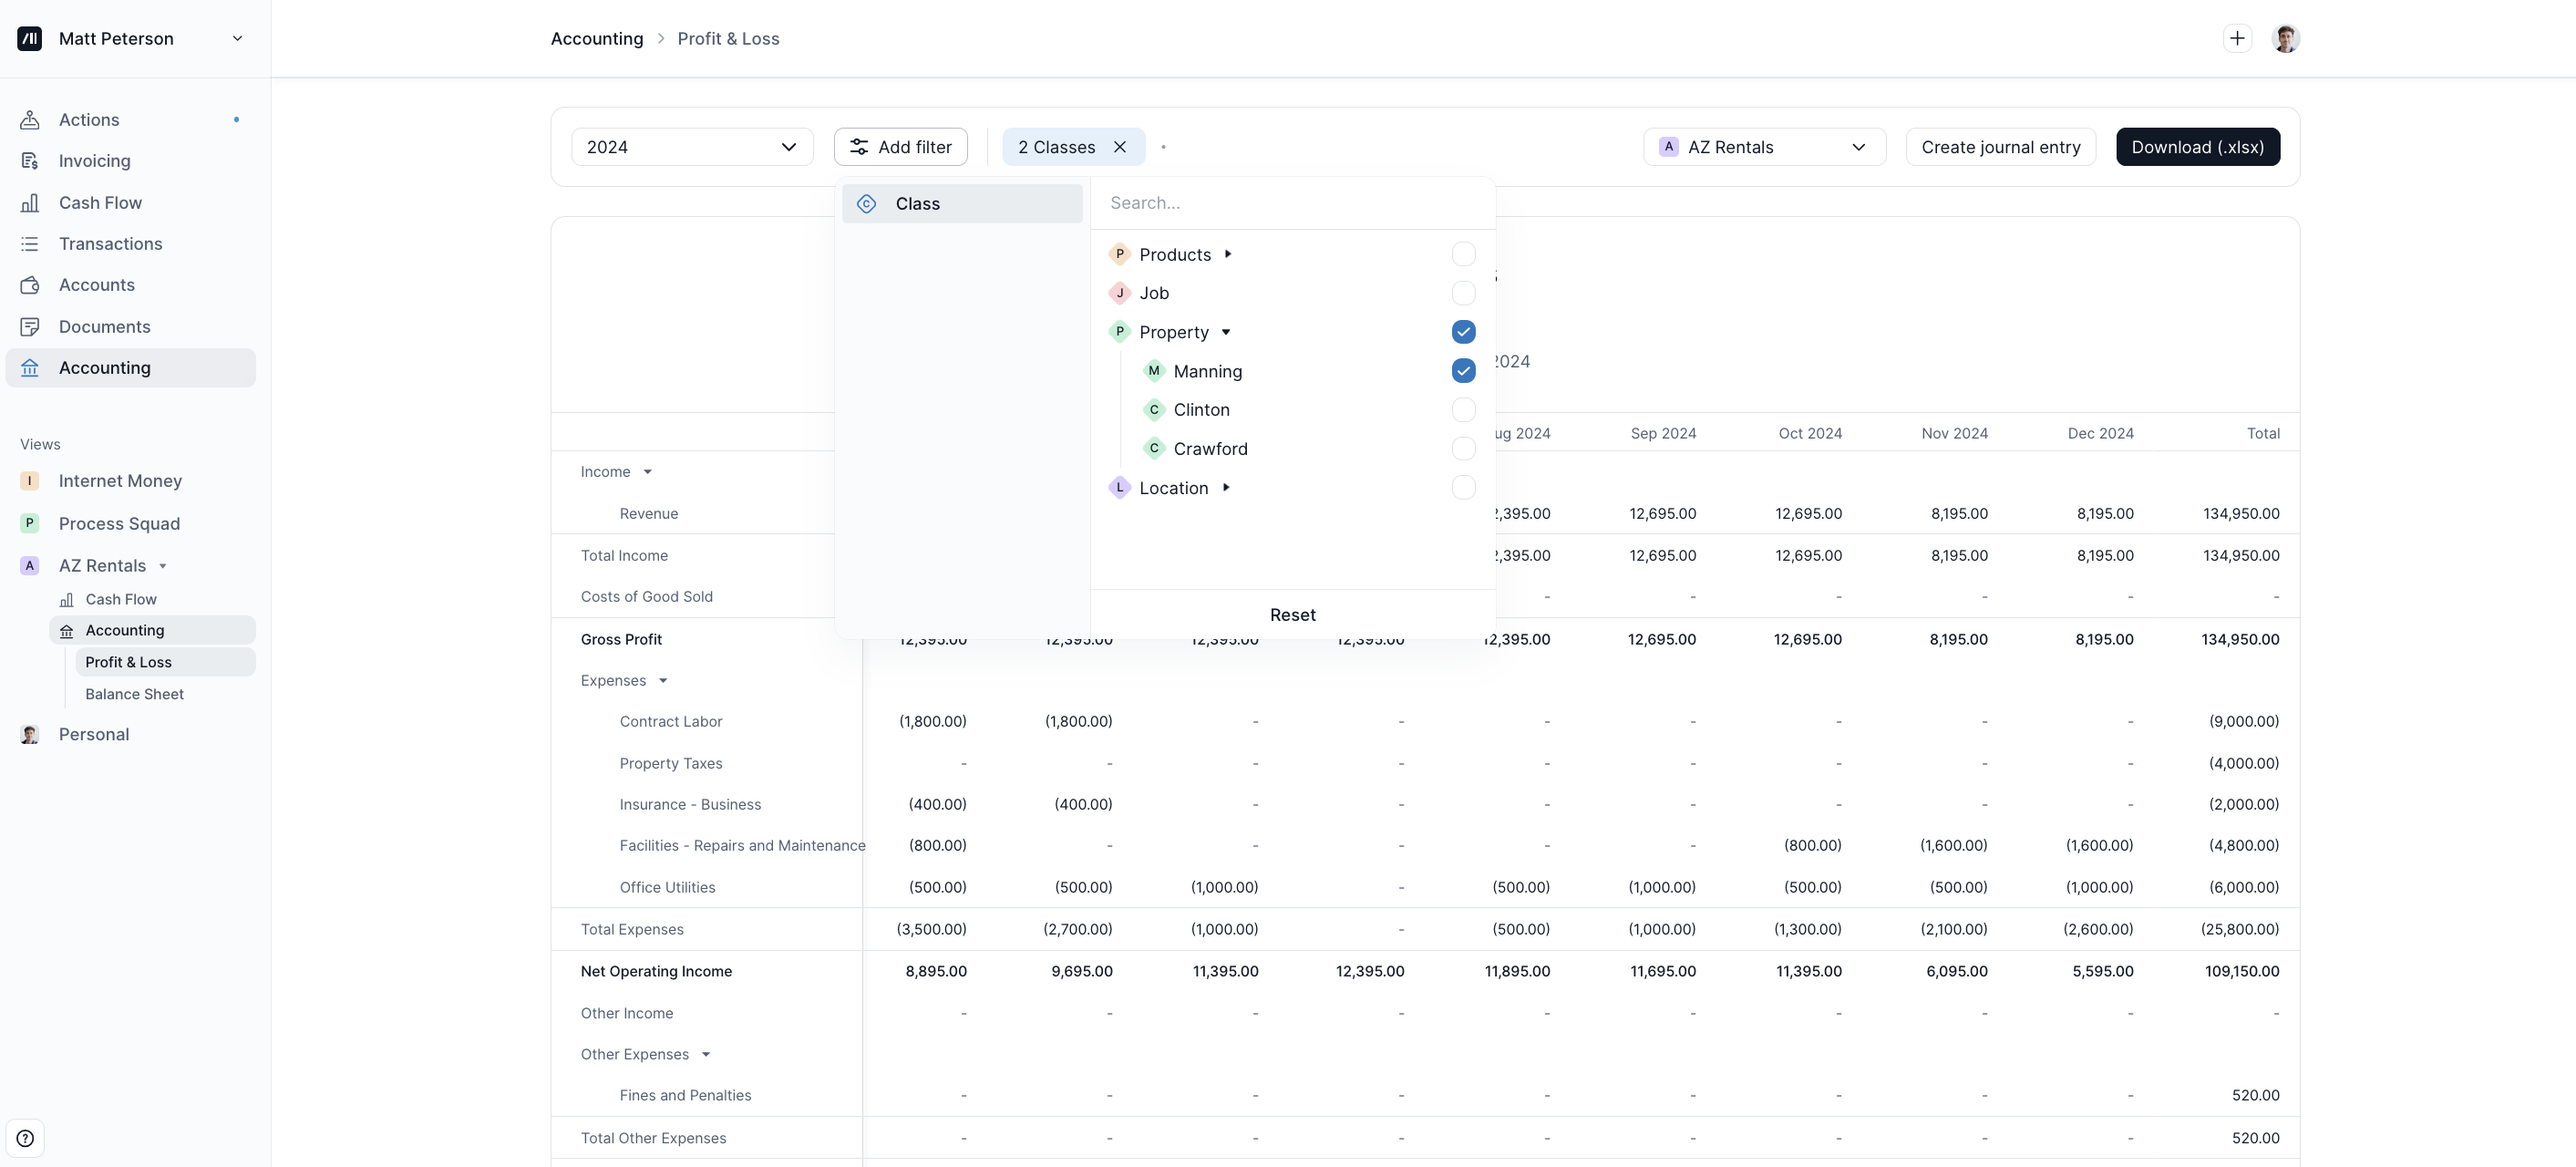Viewport: 2576px width, 1167px height.
Task: Open Transactions list icon in sidebar
Action: pyautogui.click(x=30, y=244)
